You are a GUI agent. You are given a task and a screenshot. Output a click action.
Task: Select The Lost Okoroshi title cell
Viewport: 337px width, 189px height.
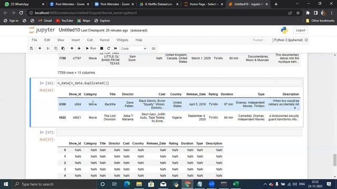click(x=110, y=118)
